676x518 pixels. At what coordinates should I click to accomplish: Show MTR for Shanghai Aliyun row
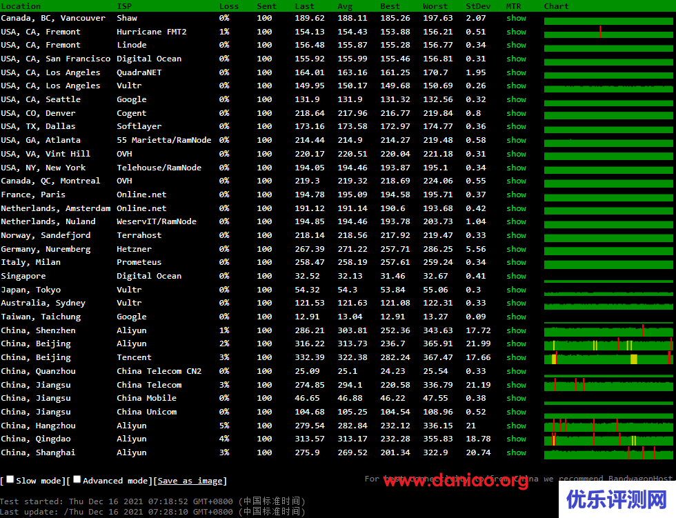[x=516, y=452]
